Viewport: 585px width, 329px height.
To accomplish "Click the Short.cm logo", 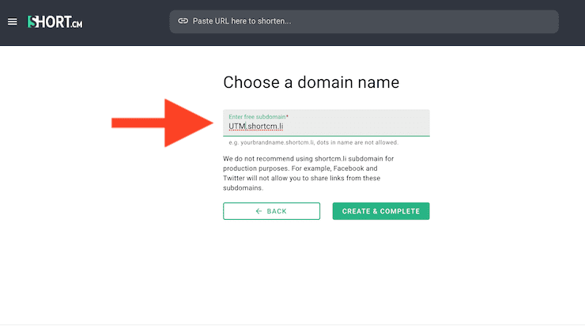I will pos(55,22).
